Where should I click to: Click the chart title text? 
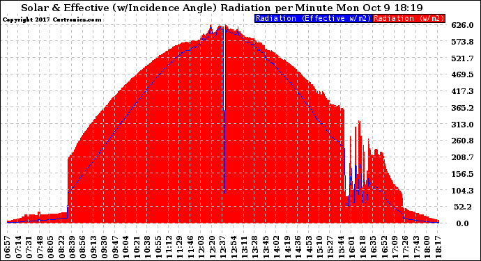pyautogui.click(x=222, y=8)
